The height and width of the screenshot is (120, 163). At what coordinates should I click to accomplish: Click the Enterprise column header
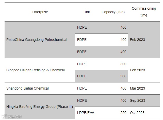click(x=40, y=12)
